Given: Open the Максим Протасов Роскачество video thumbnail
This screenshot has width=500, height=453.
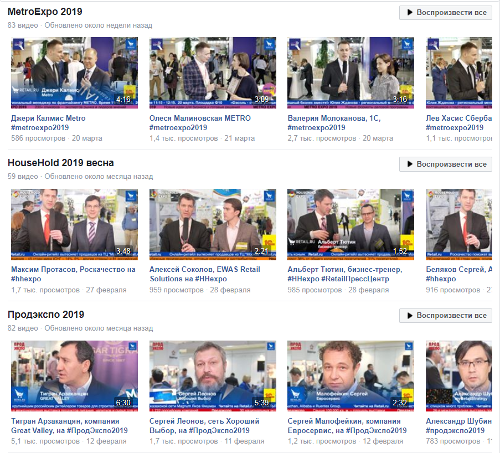Looking at the screenshot, I should click(74, 225).
